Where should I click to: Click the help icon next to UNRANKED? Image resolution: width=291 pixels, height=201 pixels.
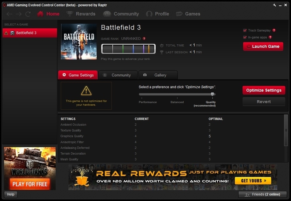click(x=144, y=39)
